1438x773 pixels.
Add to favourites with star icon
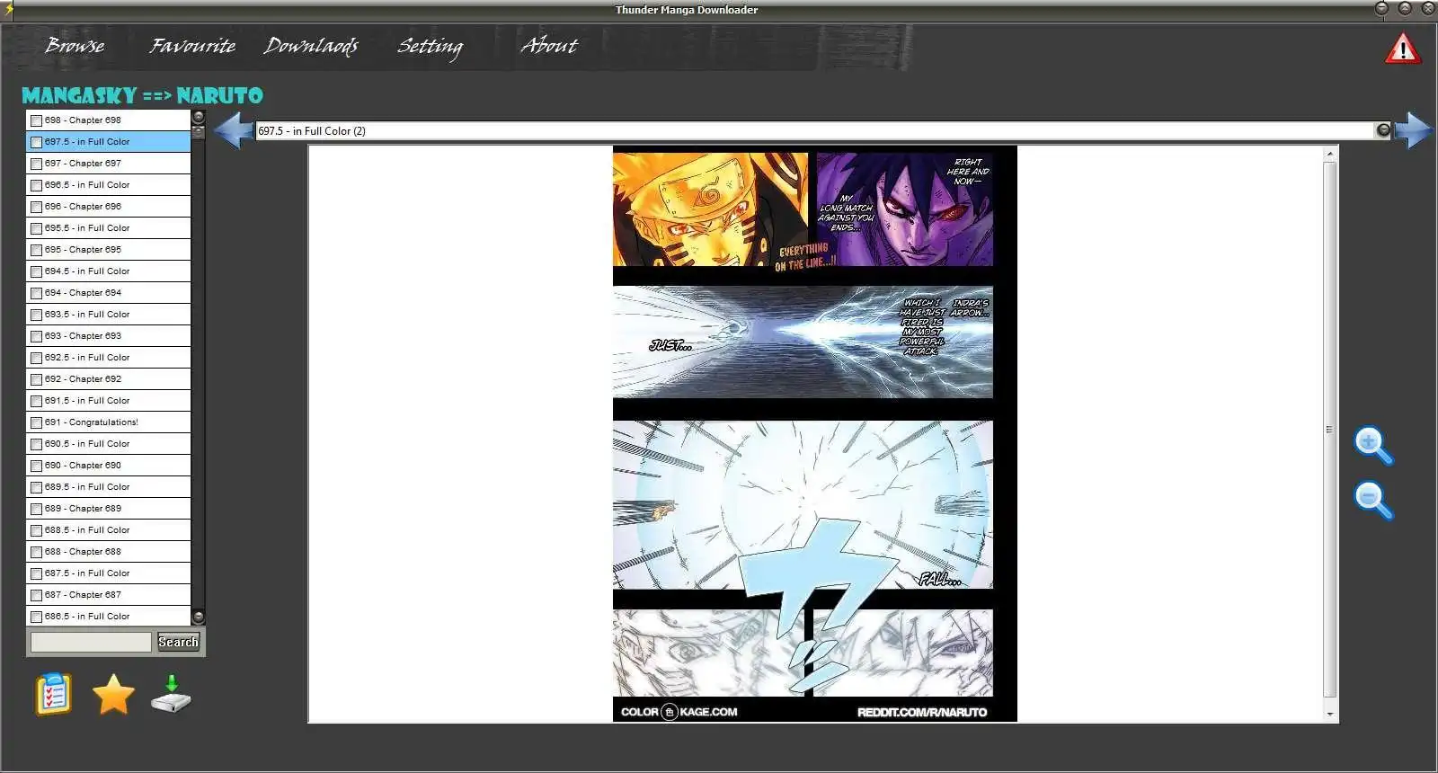(113, 694)
